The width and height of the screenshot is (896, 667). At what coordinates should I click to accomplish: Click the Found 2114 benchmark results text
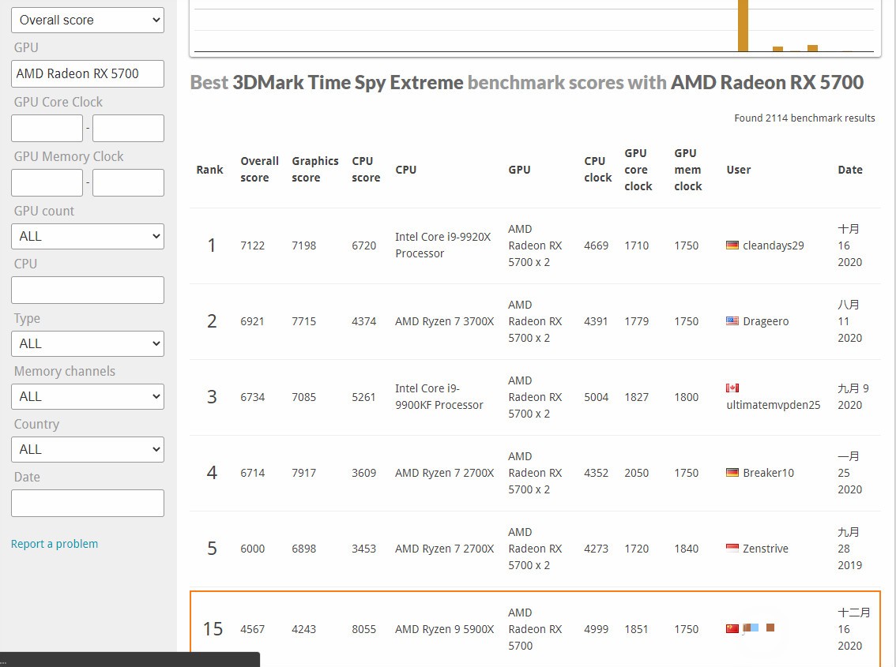tap(804, 118)
